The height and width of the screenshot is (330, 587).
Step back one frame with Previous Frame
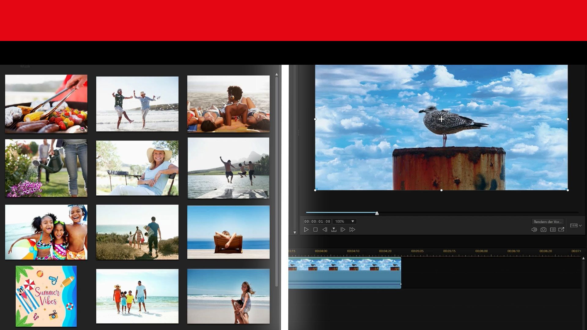click(325, 229)
